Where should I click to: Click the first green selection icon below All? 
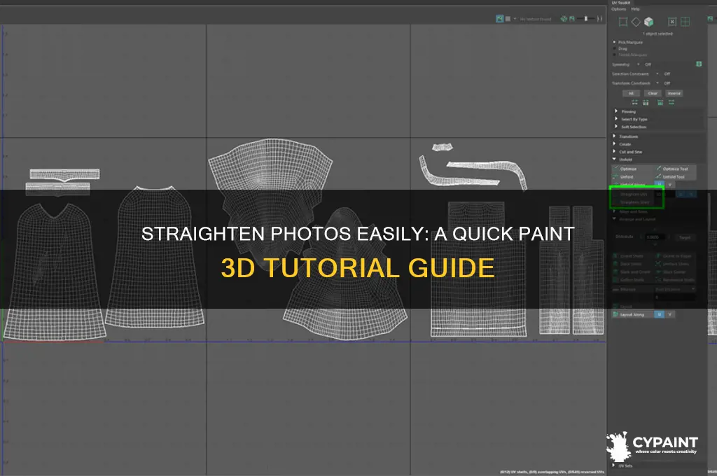tap(634, 102)
